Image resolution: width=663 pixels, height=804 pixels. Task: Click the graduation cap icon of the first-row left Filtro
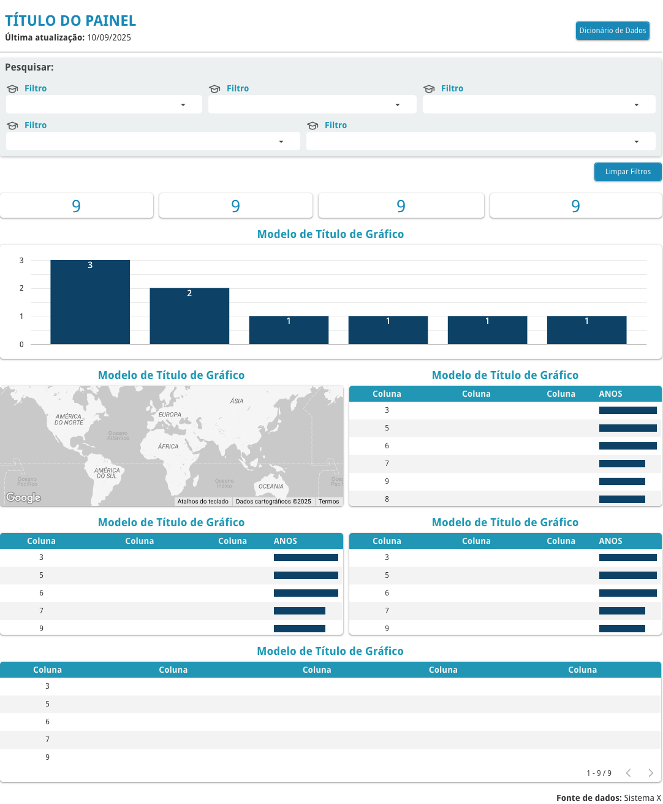pos(12,89)
